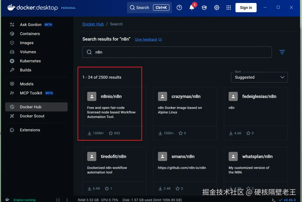Click the Images icon in sidebar

tap(12, 43)
